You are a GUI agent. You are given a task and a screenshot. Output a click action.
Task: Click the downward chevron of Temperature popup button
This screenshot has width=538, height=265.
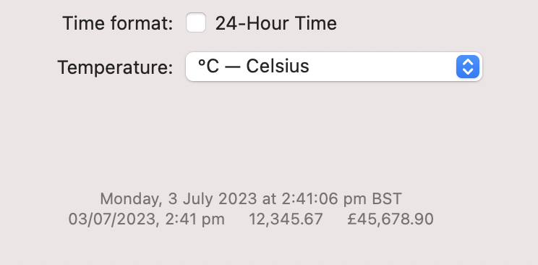[x=468, y=71]
